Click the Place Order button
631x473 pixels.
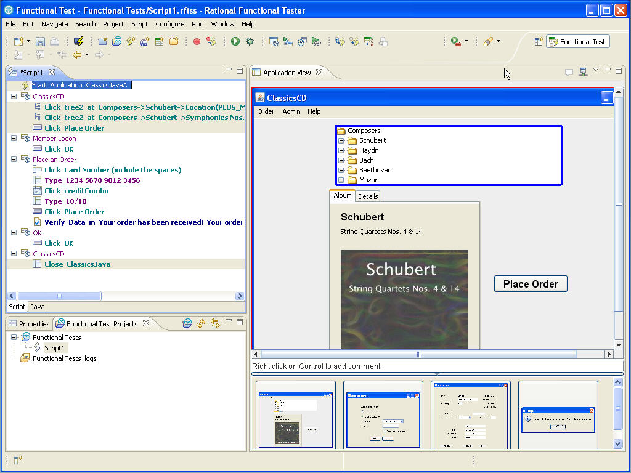point(531,283)
